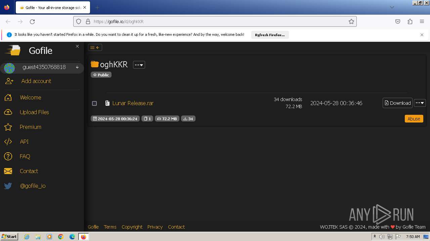
Task: Click the Add account person icon
Action: (9, 81)
